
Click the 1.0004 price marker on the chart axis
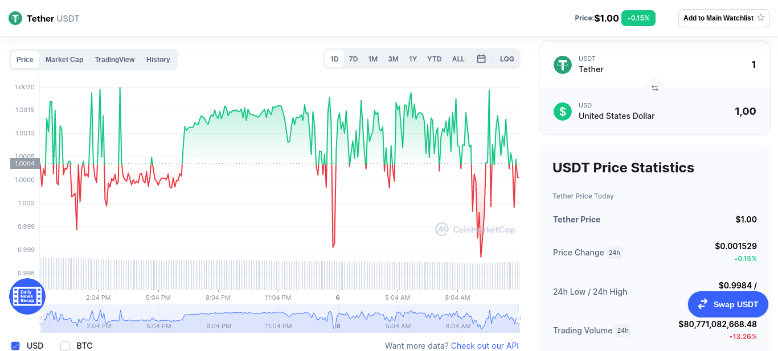[24, 164]
